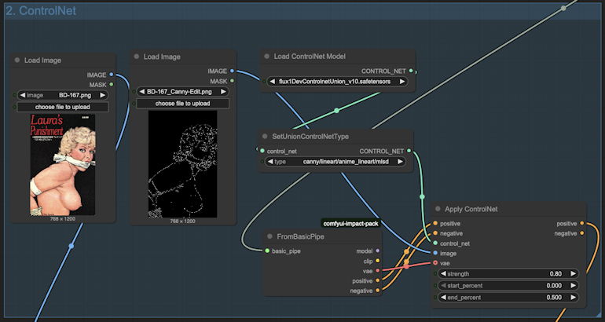Collapse the SetUnionControlNetType node via its dot
This screenshot has width=605, height=322.
pyautogui.click(x=267, y=136)
